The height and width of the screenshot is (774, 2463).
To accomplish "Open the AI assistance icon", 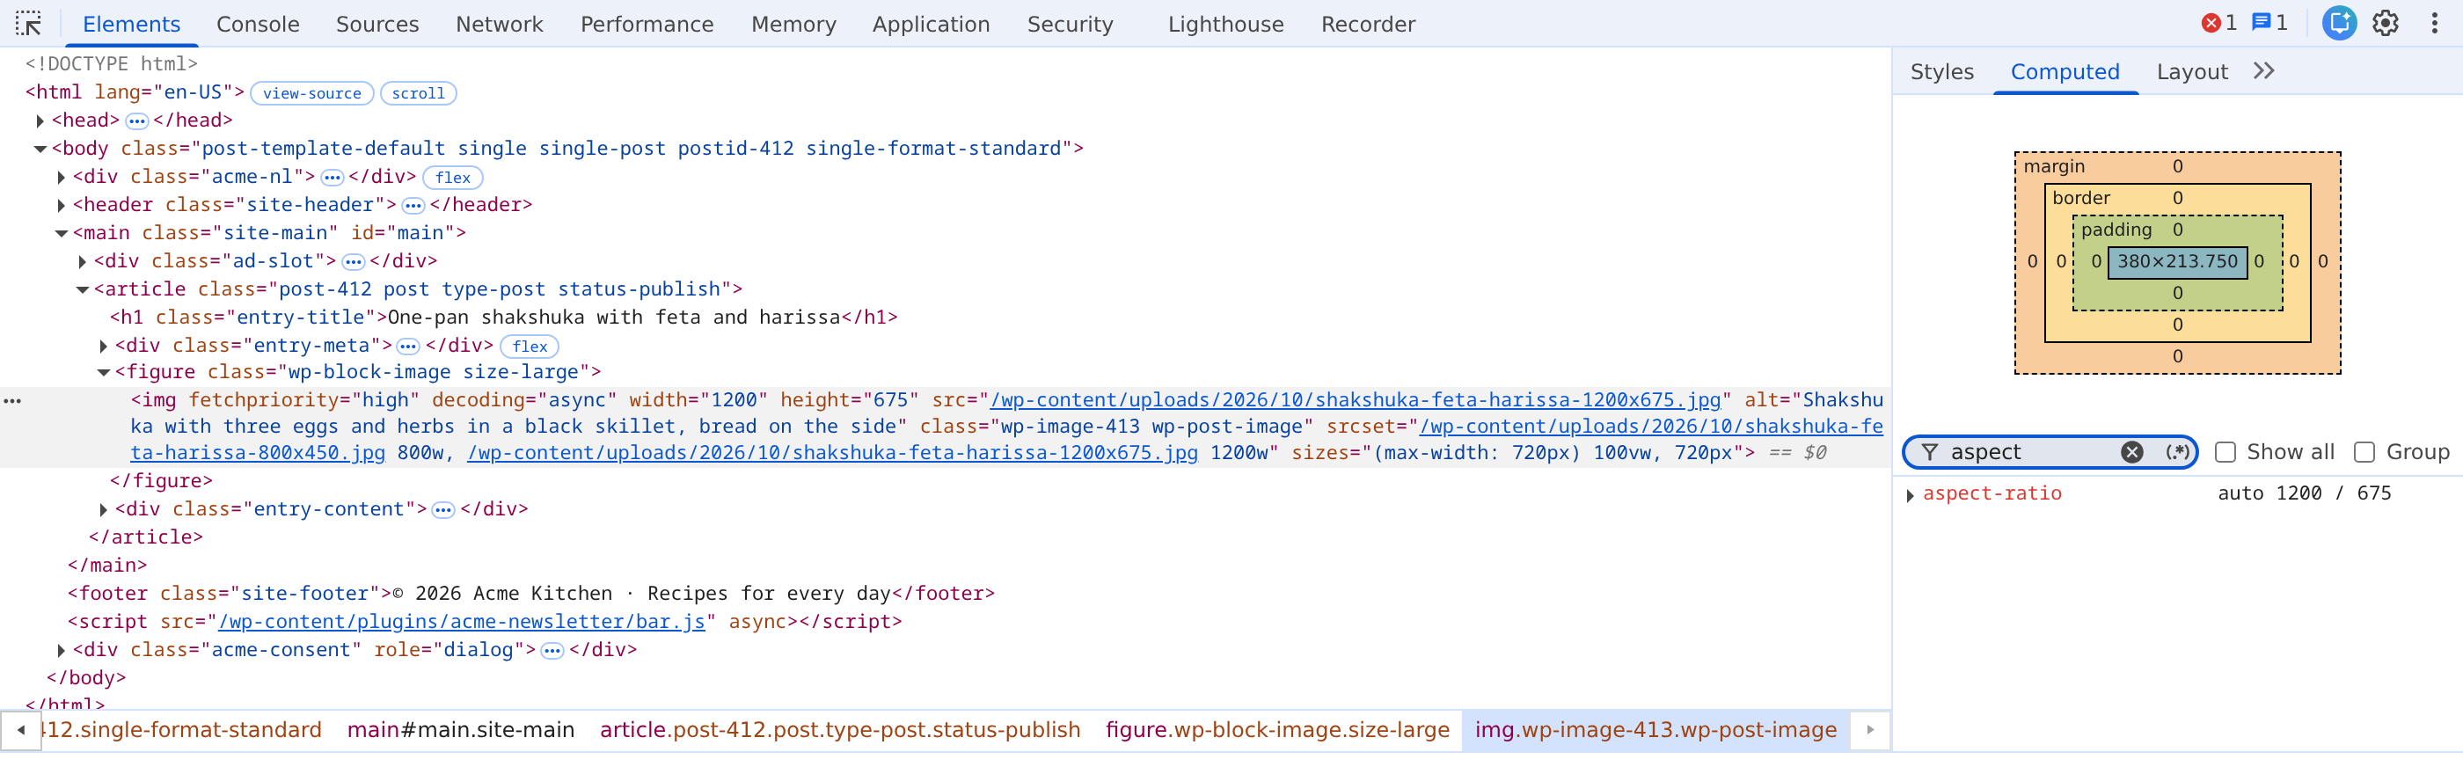I will pyautogui.click(x=2339, y=23).
